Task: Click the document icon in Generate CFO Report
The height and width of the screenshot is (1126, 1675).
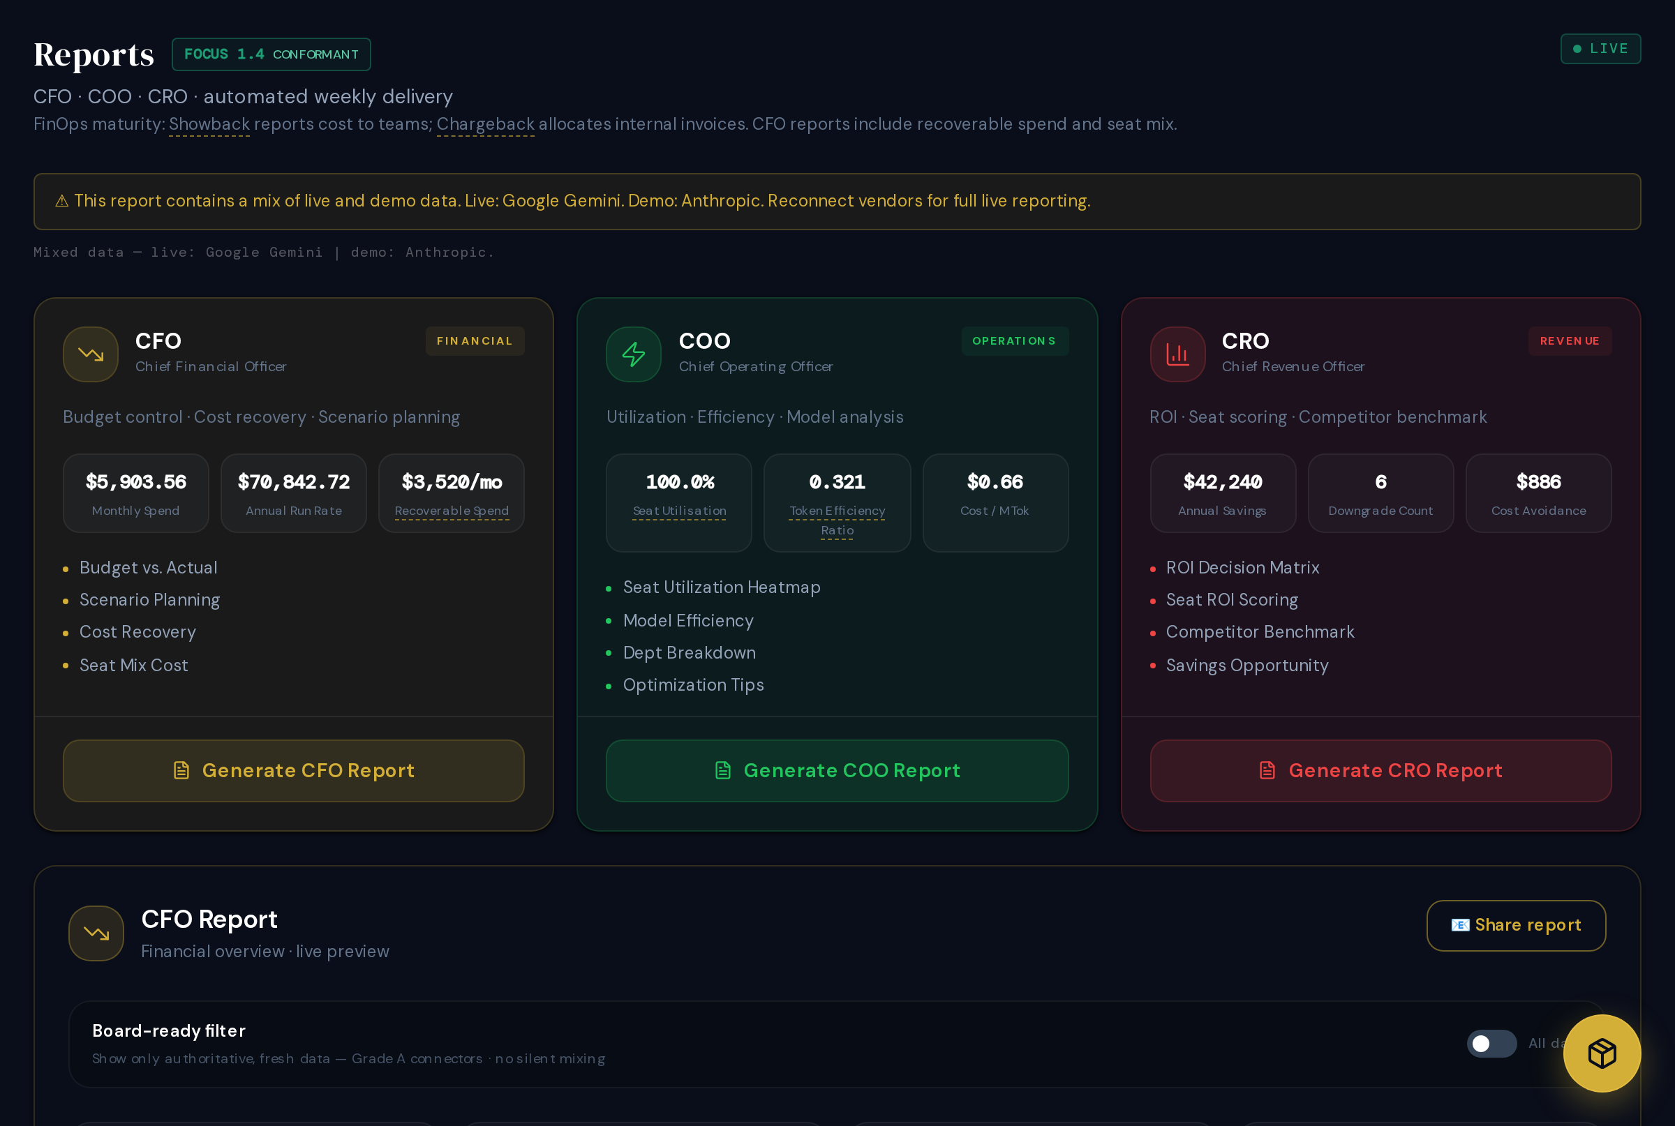Action: pos(181,770)
